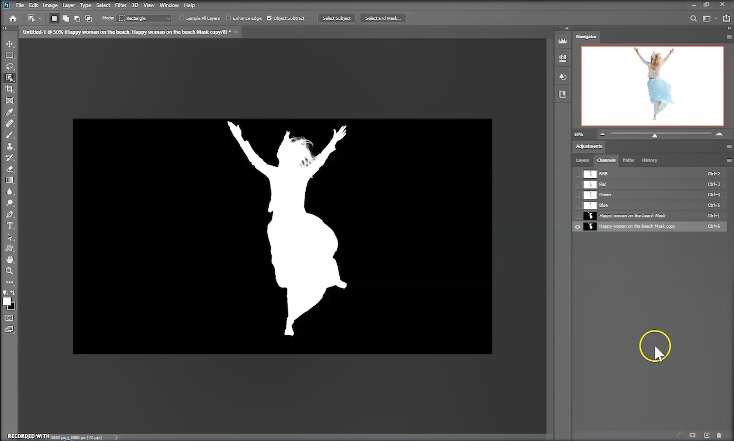This screenshot has height=441, width=734.
Task: Delete current channel with trash icon
Action: (x=719, y=436)
